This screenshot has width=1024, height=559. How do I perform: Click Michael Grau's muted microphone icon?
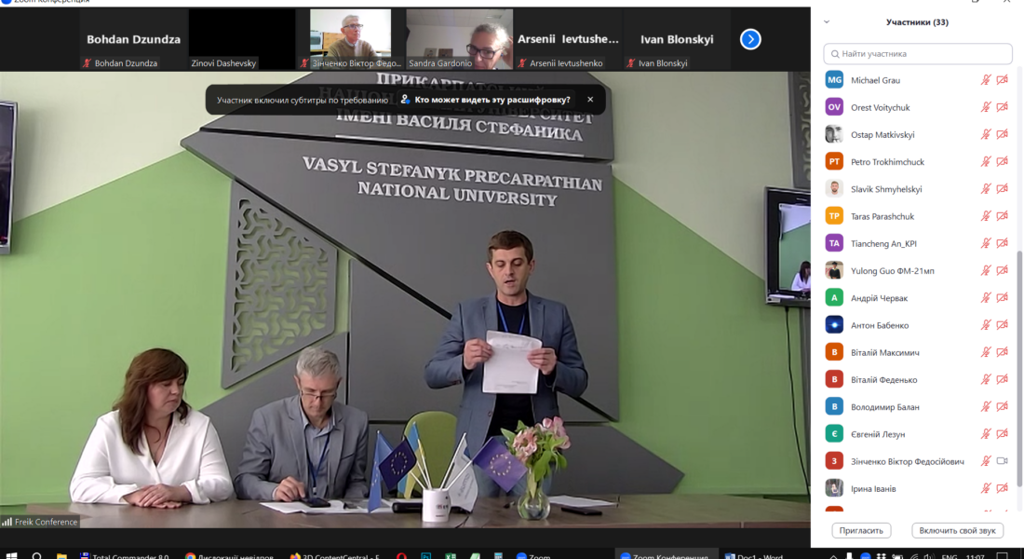[x=986, y=80]
